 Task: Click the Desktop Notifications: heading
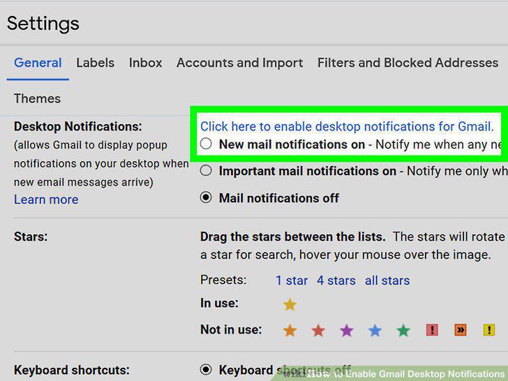[x=77, y=127]
